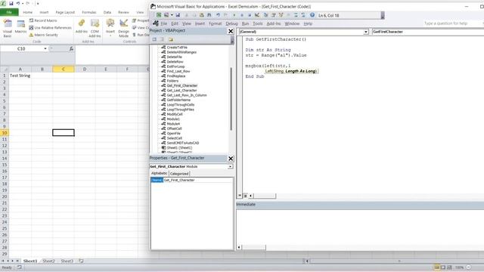Open the Insert UserForm dropdown arrow
The height and width of the screenshot is (272, 484).
(172, 15)
